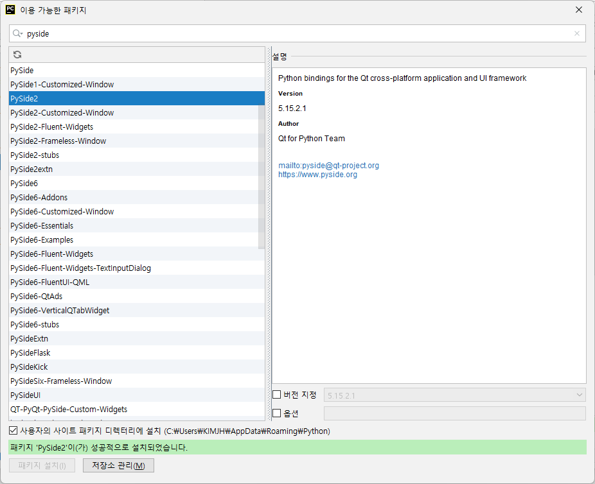Select PySide2-Customized-Window package

137,112
